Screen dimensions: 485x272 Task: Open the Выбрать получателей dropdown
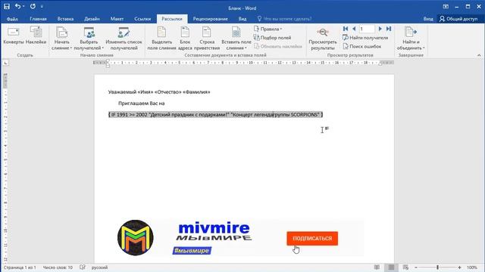[89, 39]
